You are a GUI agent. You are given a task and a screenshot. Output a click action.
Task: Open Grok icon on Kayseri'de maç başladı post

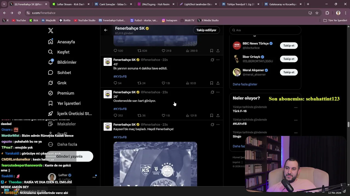(212, 125)
